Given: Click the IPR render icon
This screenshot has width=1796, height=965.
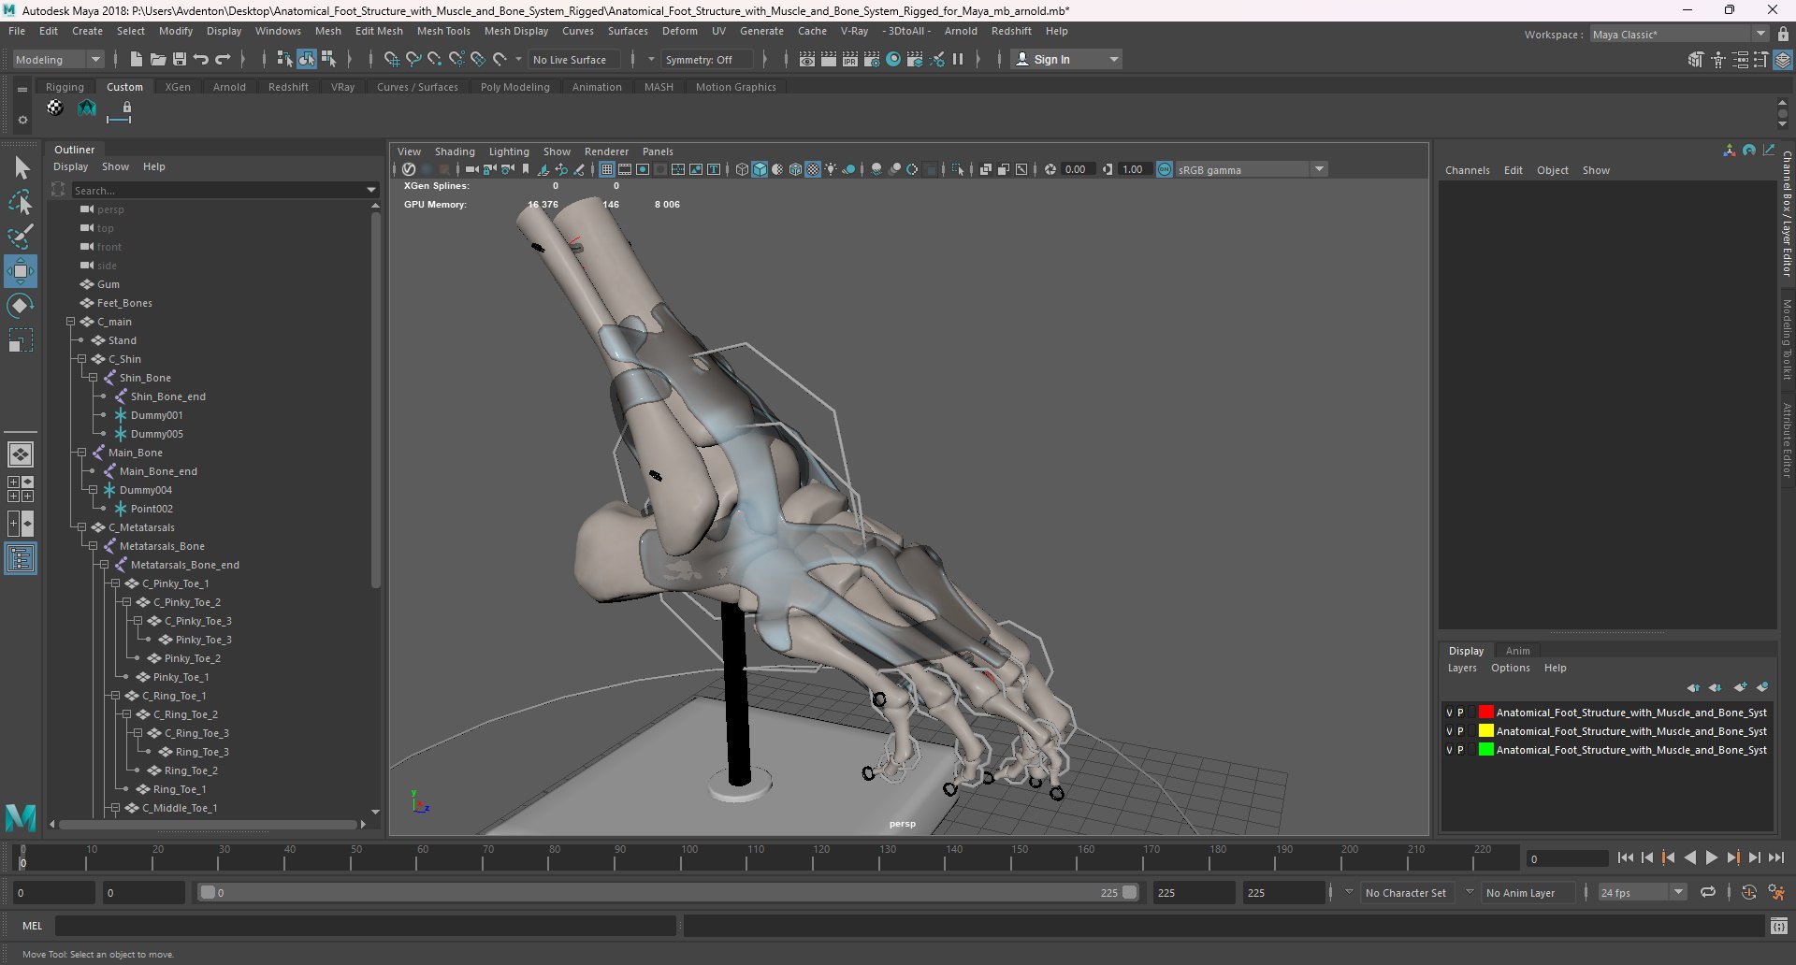Looking at the screenshot, I should (850, 59).
